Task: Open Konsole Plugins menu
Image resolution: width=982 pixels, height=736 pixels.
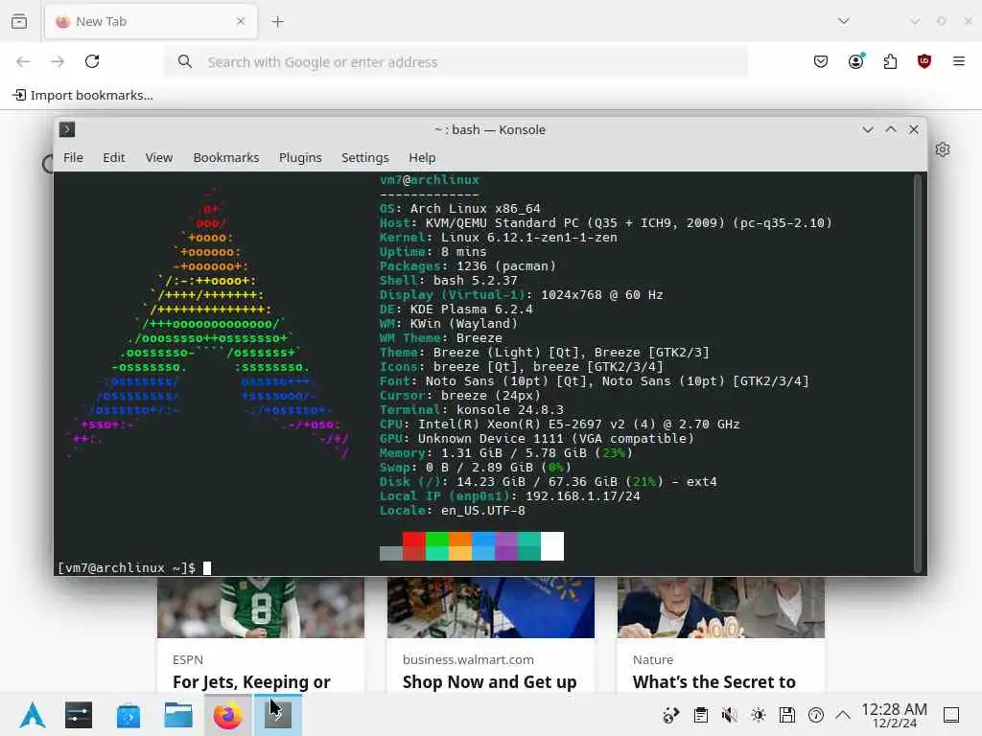Action: tap(300, 158)
